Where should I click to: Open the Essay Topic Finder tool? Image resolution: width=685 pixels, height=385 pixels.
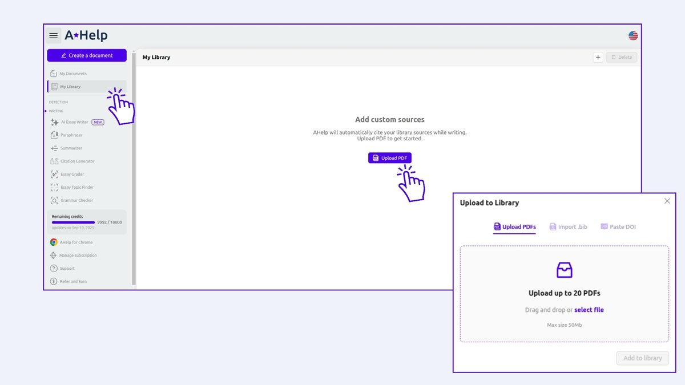tap(72, 187)
